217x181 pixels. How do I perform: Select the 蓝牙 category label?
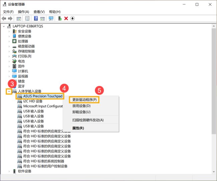pos(21,86)
